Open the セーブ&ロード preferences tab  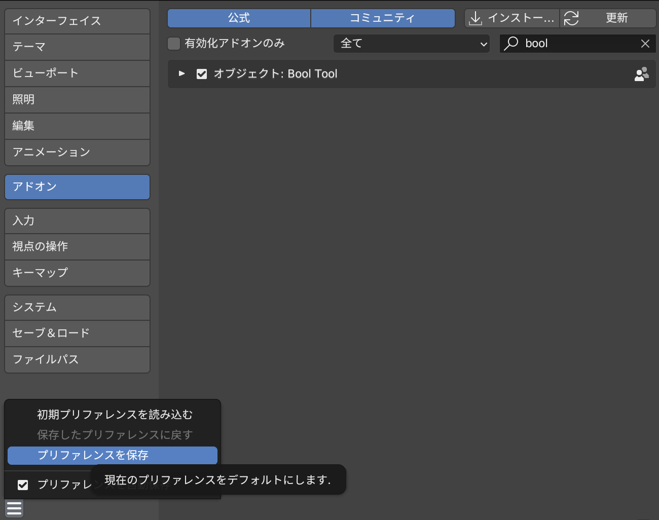(x=77, y=333)
